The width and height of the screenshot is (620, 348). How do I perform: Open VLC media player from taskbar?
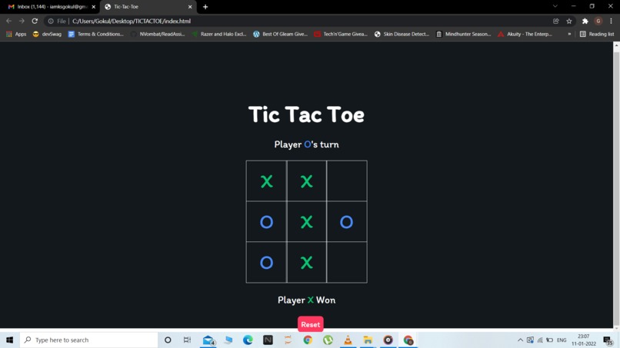[x=348, y=340]
